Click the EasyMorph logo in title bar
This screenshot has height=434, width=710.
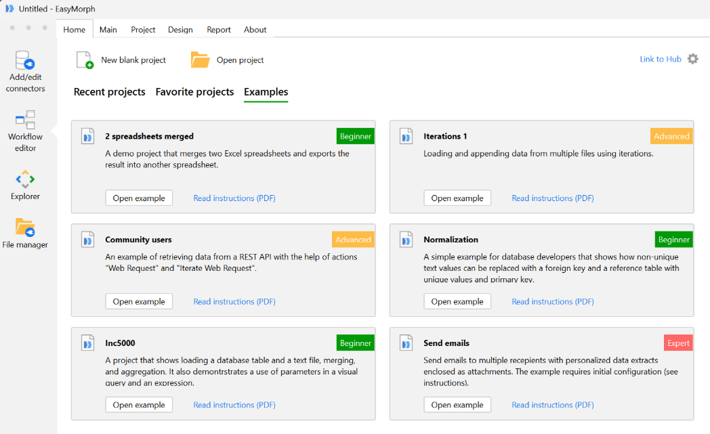pyautogui.click(x=9, y=9)
